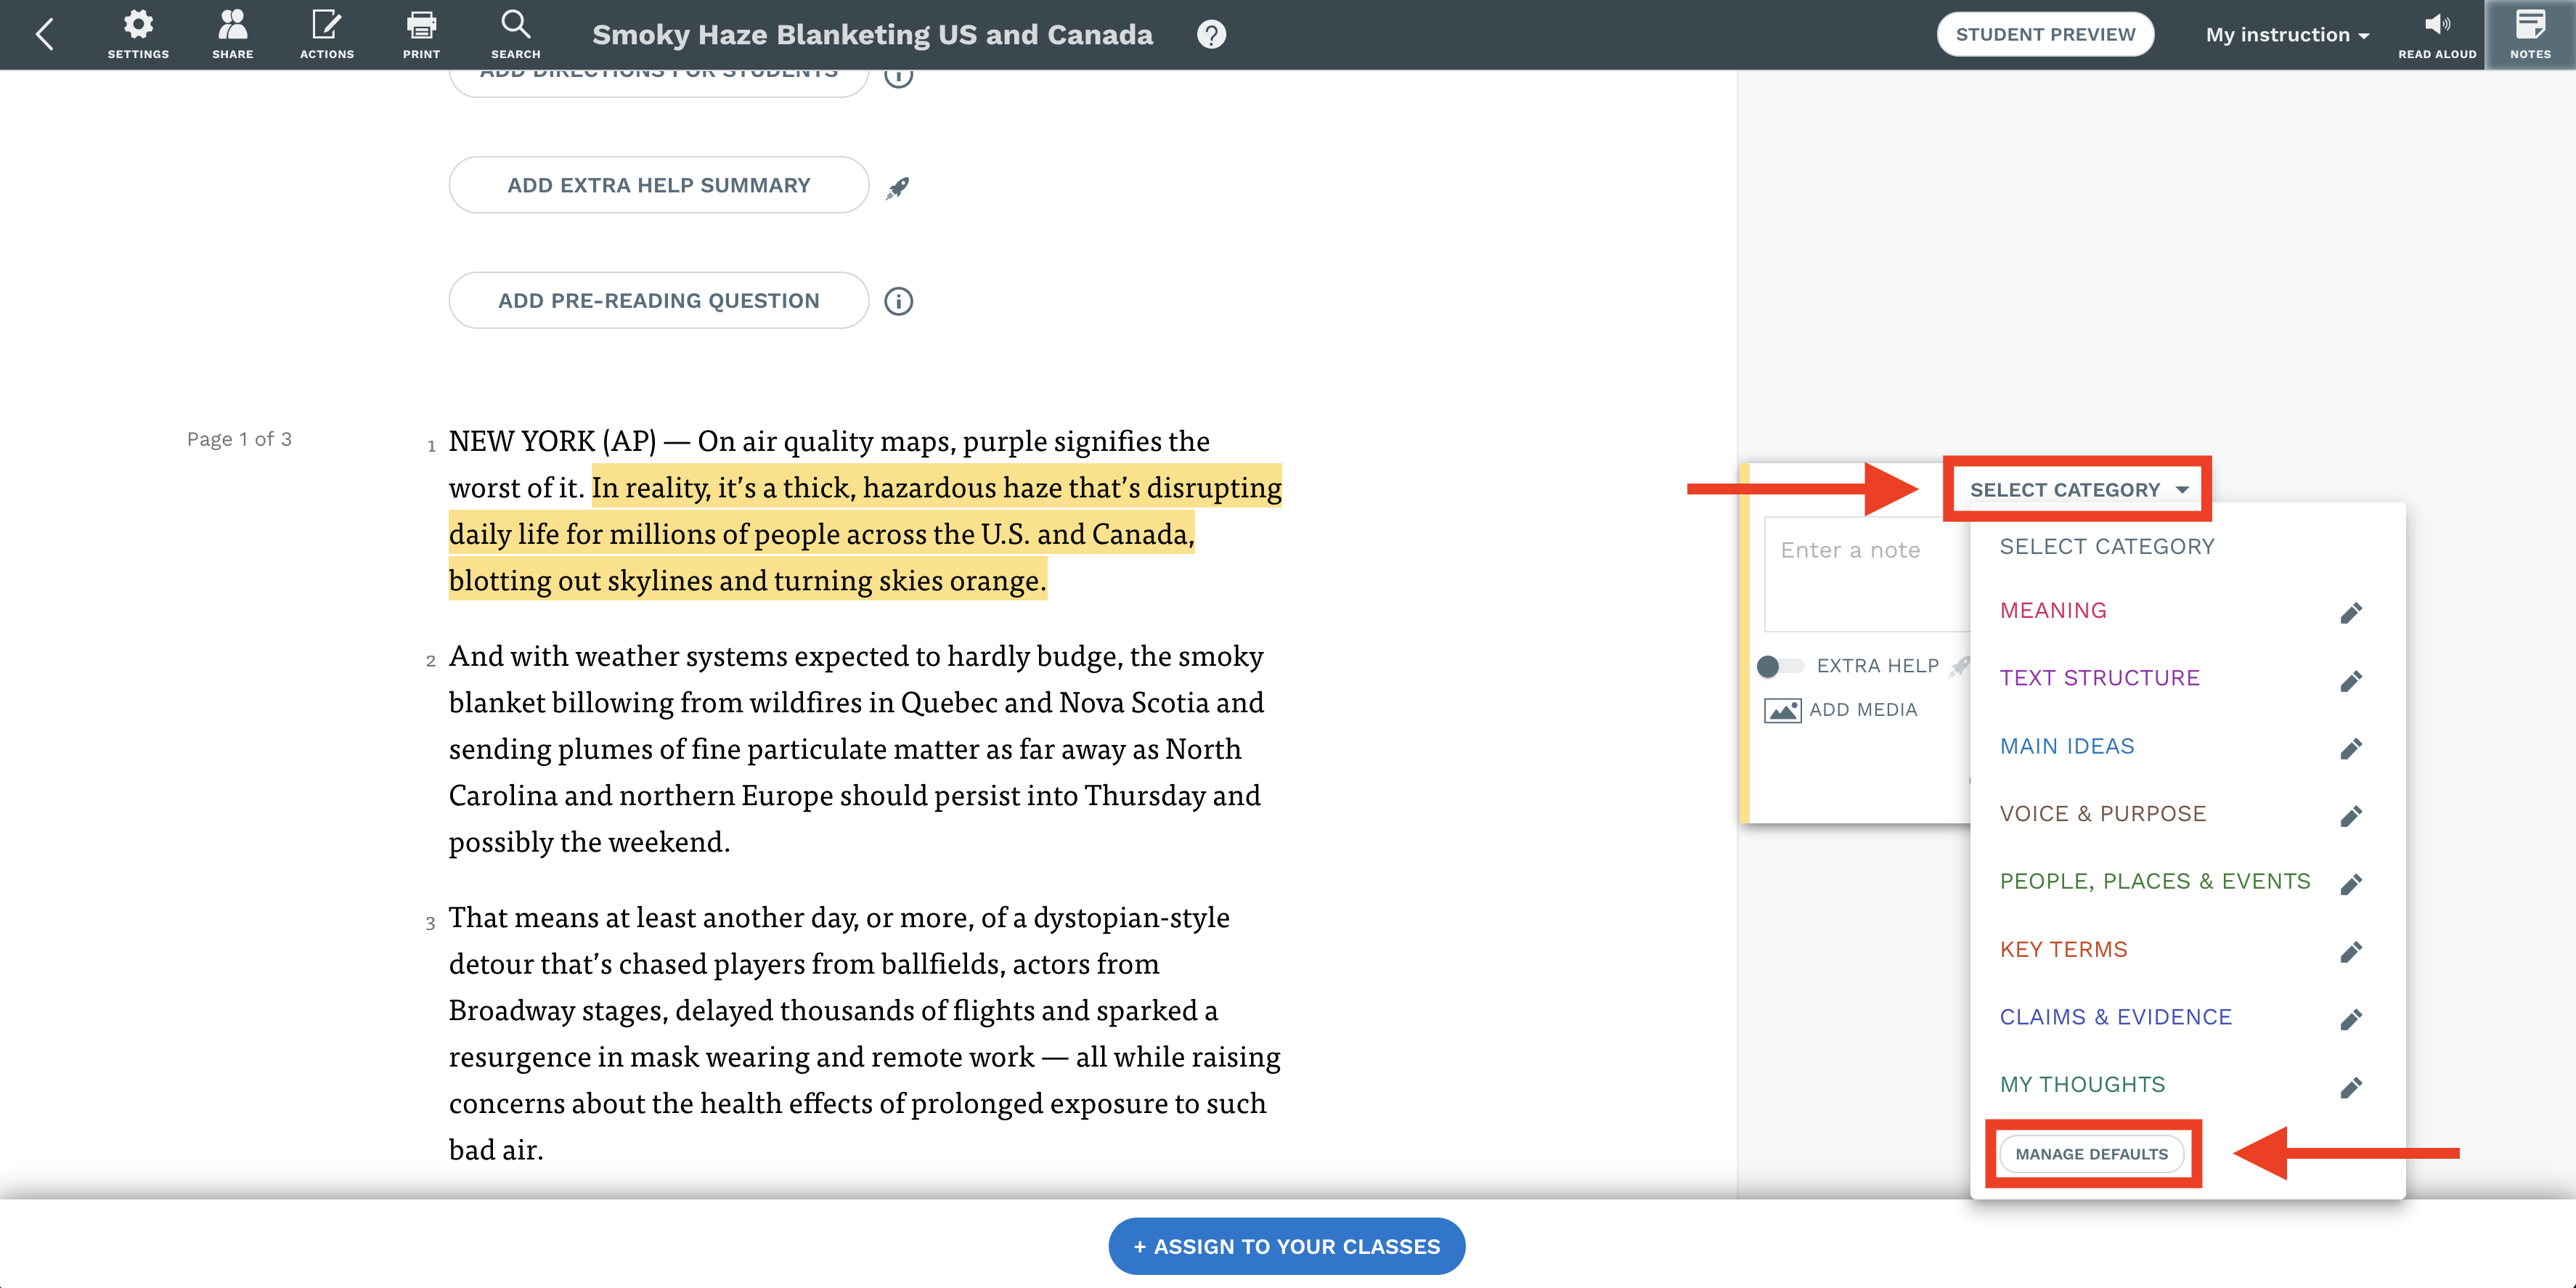
Task: Click the Print icon
Action: (x=421, y=34)
